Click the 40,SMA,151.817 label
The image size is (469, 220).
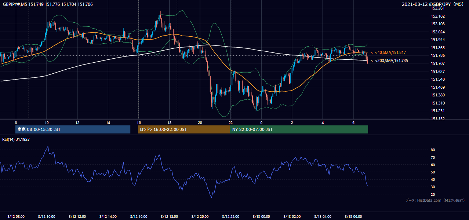click(388, 52)
